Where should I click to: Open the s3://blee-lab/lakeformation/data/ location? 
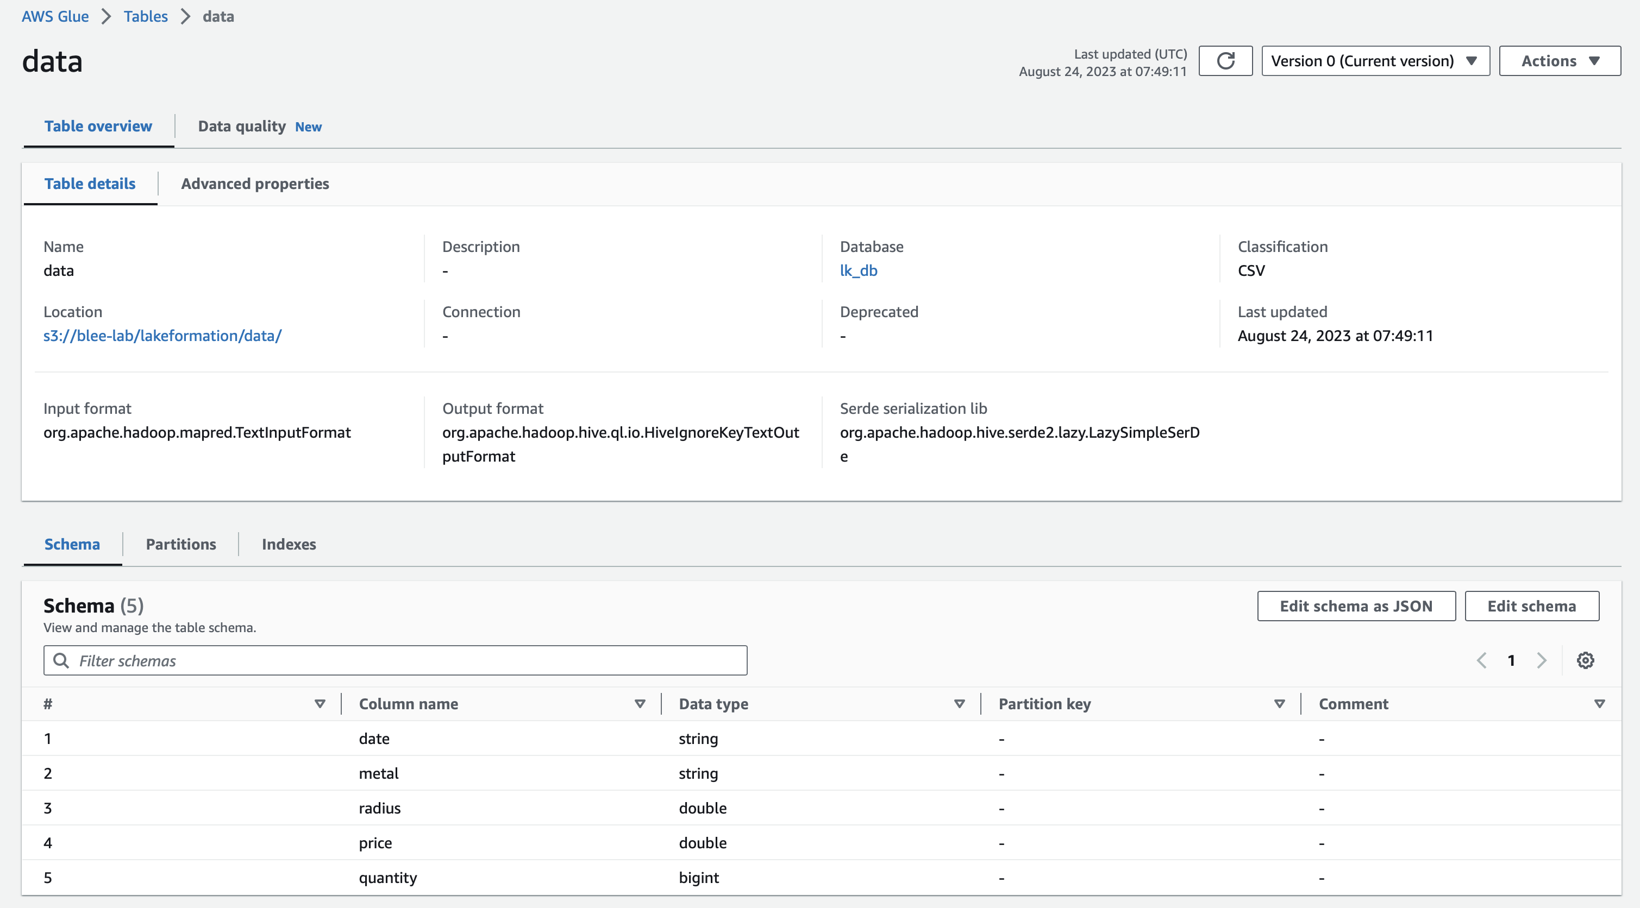[162, 335]
